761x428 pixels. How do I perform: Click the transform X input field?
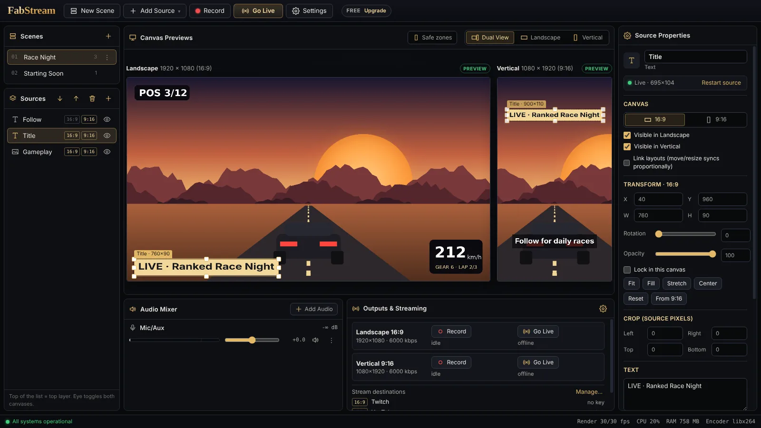(x=658, y=199)
